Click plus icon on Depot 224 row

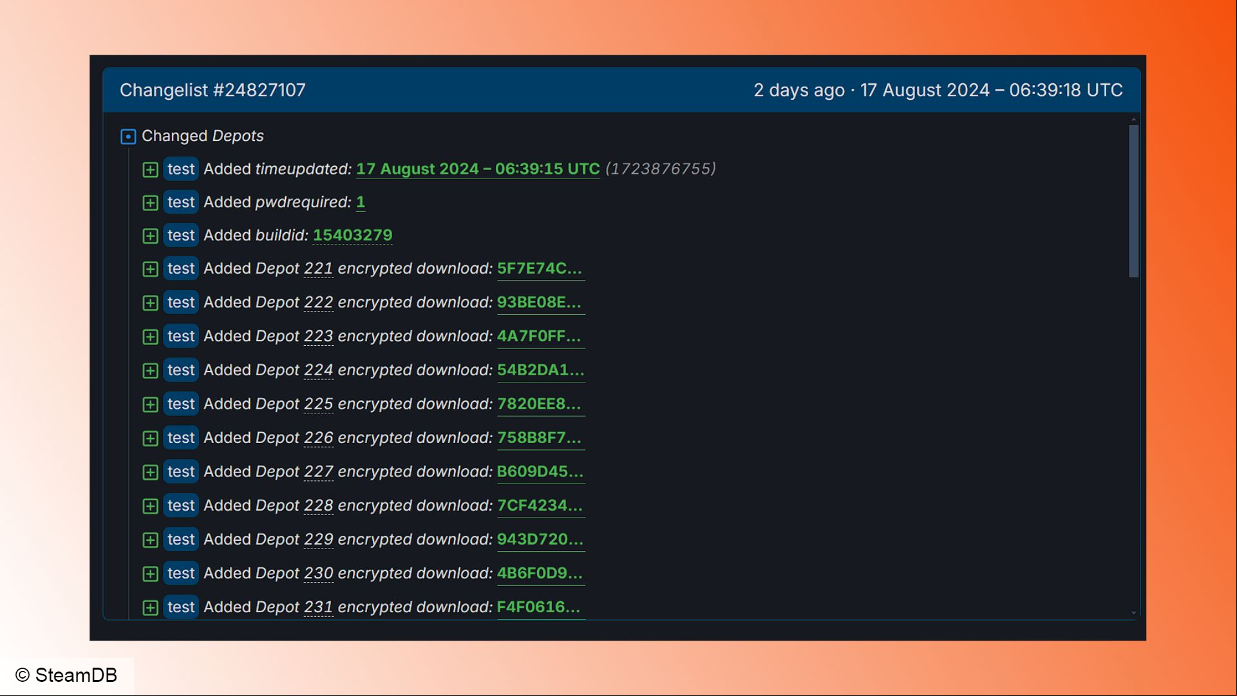click(150, 371)
